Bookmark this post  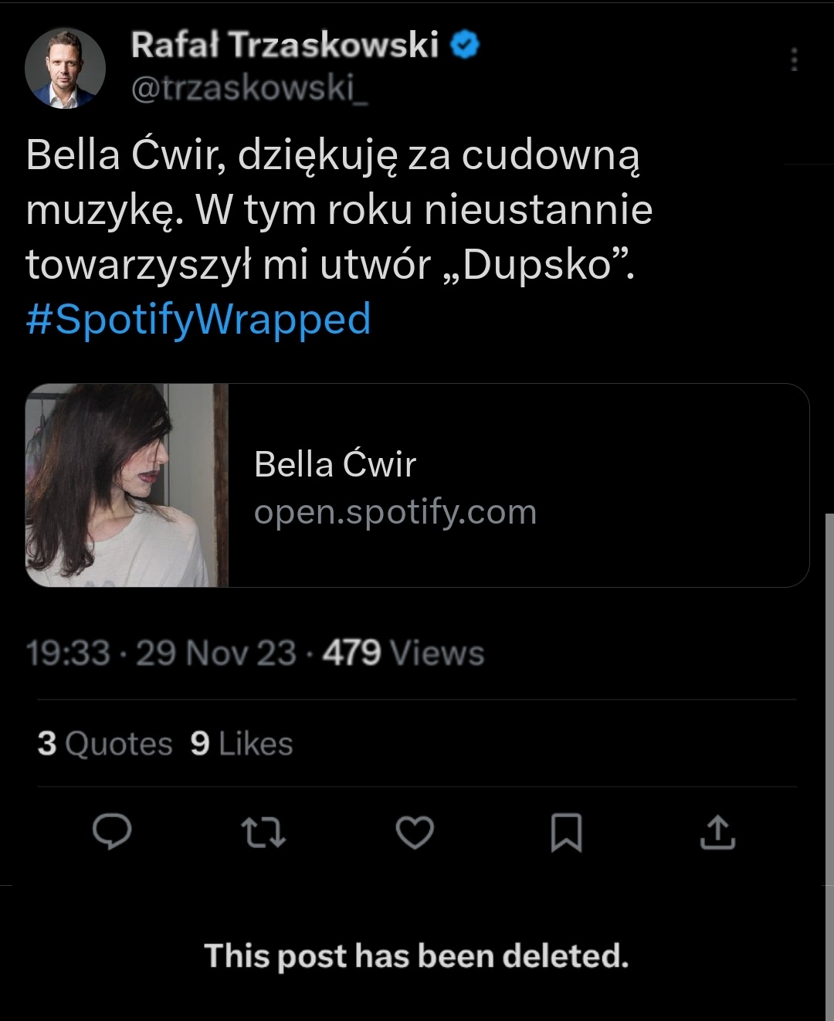point(566,833)
